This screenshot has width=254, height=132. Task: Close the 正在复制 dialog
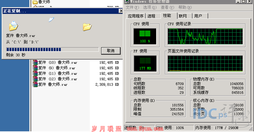[x=121, y=11]
